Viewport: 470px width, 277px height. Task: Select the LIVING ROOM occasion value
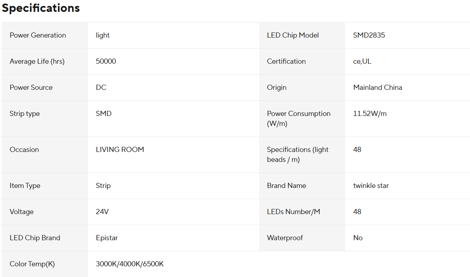[x=120, y=150]
